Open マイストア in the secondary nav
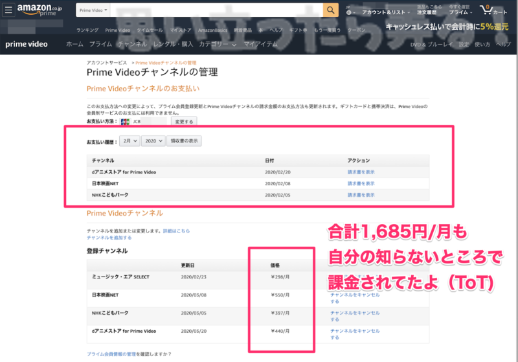The image size is (518, 362). point(181,30)
